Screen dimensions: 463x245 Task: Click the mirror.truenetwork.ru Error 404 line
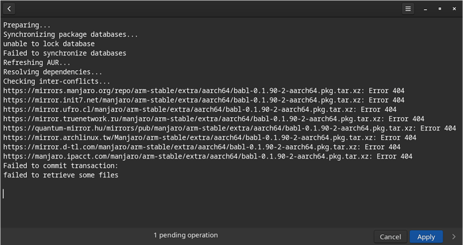pyautogui.click(x=214, y=119)
